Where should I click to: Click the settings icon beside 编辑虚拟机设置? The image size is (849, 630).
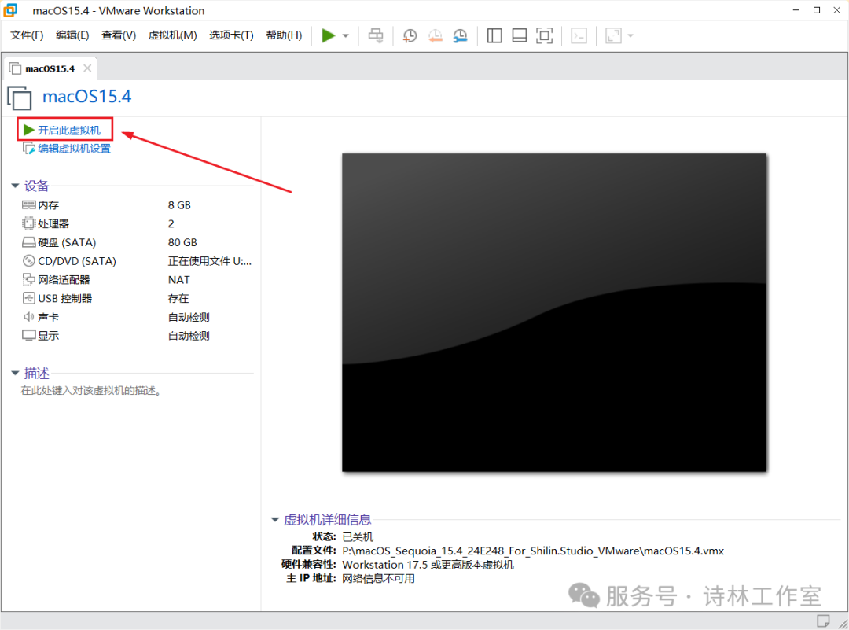[x=29, y=149]
